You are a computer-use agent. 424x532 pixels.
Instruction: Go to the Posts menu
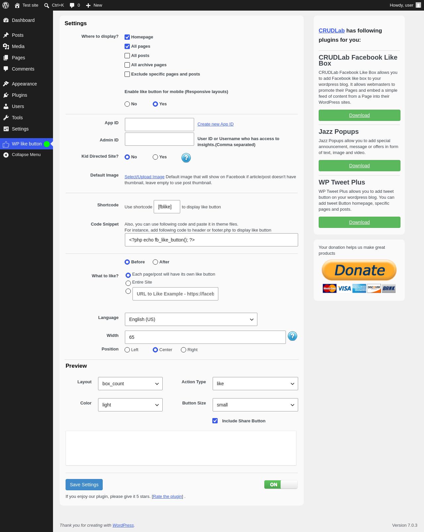26,35
